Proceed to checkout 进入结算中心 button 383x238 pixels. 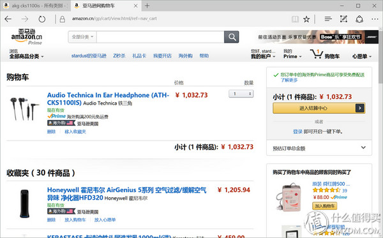(319, 108)
